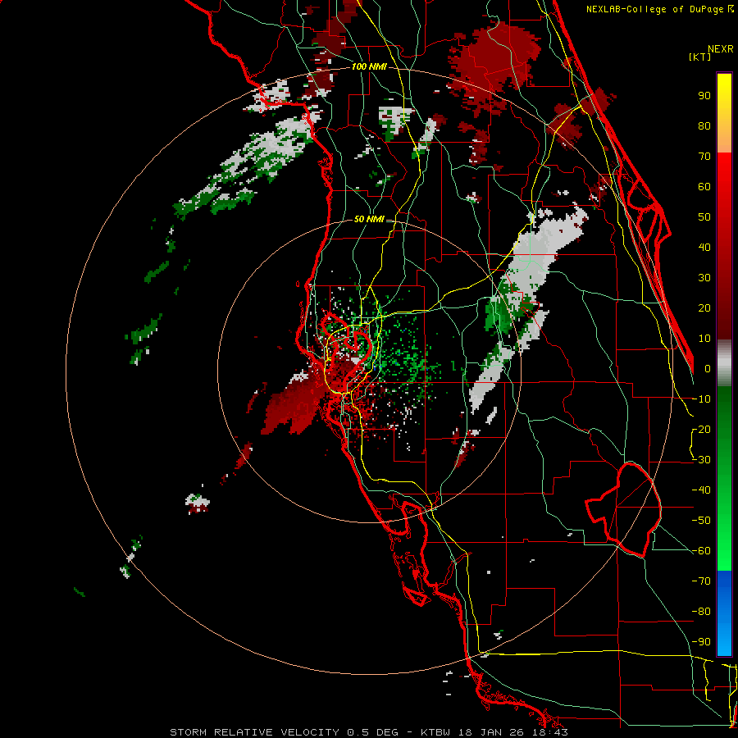Viewport: 738px width, 738px height.
Task: Click the -10 knot scale value
Action: [701, 399]
